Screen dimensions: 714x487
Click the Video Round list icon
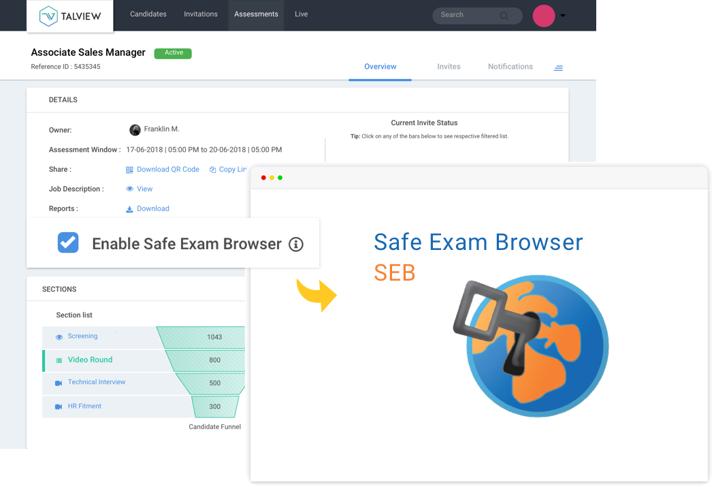click(59, 360)
